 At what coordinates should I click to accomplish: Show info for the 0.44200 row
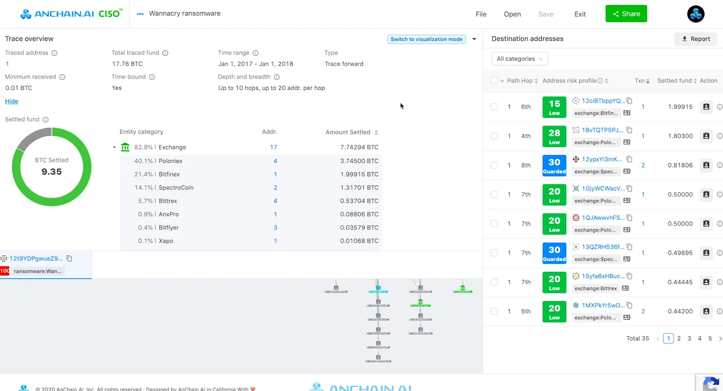coord(719,311)
